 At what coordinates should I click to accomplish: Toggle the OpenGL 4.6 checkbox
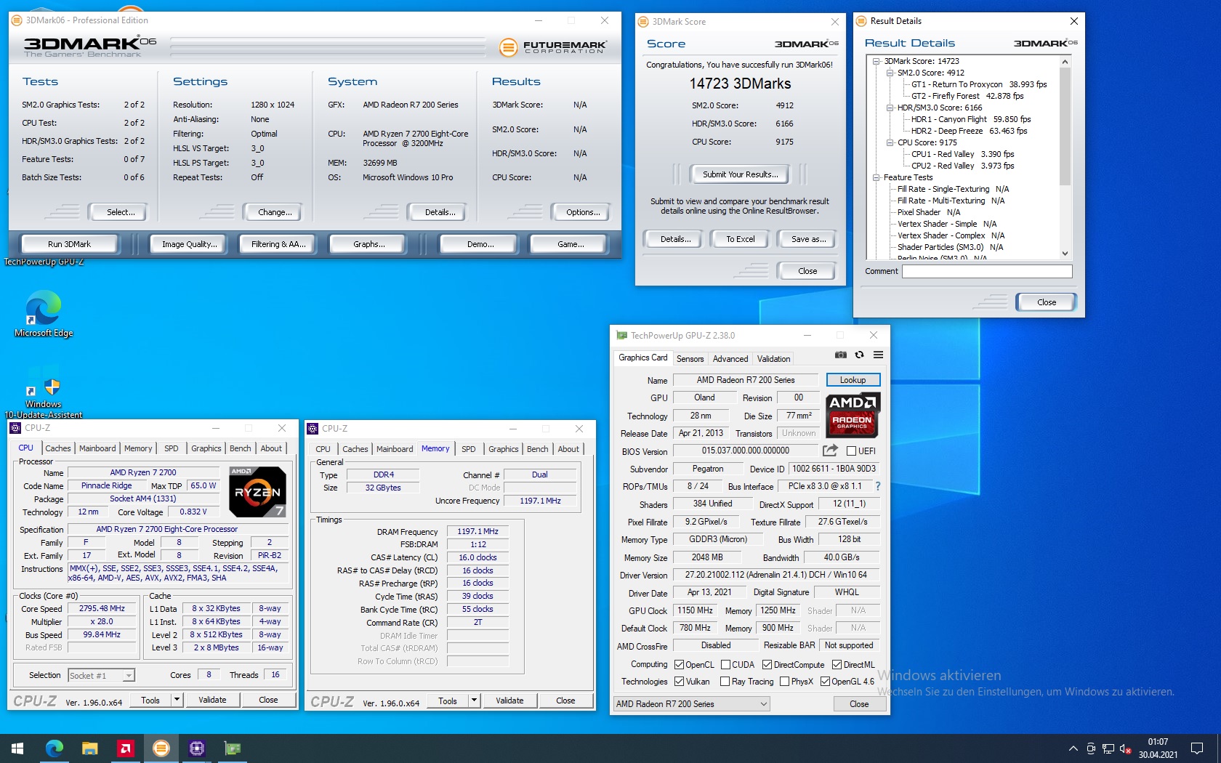click(x=825, y=681)
